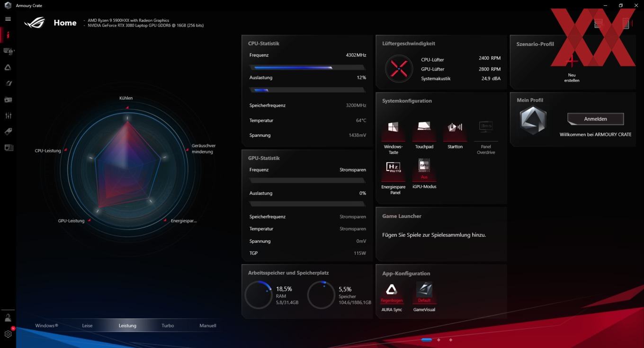Viewport: 644px width, 348px height.
Task: Select the Manuell operating mode
Action: [208, 326]
